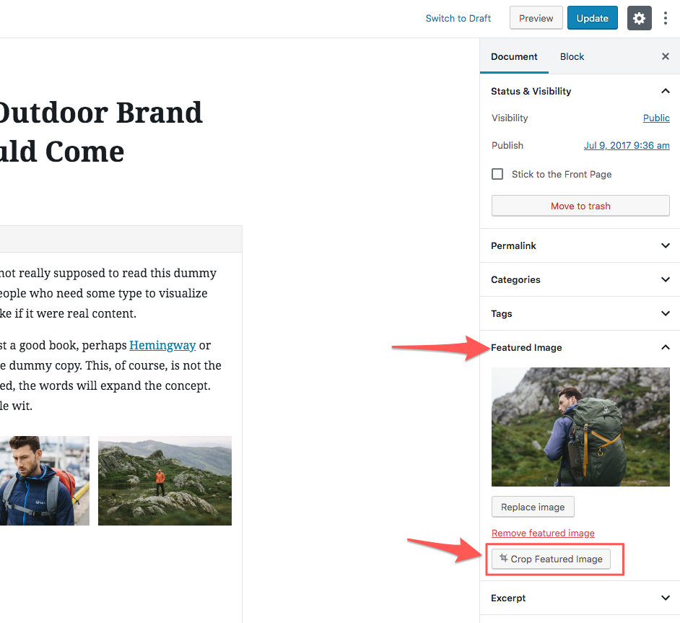Collapse the Featured Image section

[665, 347]
